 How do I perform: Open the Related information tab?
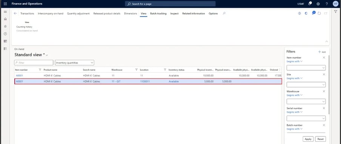194,14
